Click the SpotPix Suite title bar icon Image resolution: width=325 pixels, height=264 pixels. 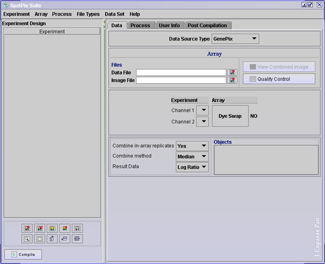click(x=6, y=5)
